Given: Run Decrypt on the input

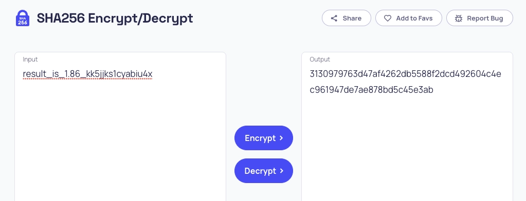Looking at the screenshot, I should [x=264, y=171].
